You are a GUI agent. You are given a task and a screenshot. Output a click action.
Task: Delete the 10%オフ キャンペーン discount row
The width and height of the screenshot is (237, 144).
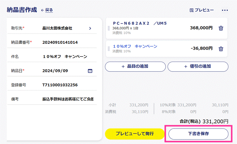(221, 49)
